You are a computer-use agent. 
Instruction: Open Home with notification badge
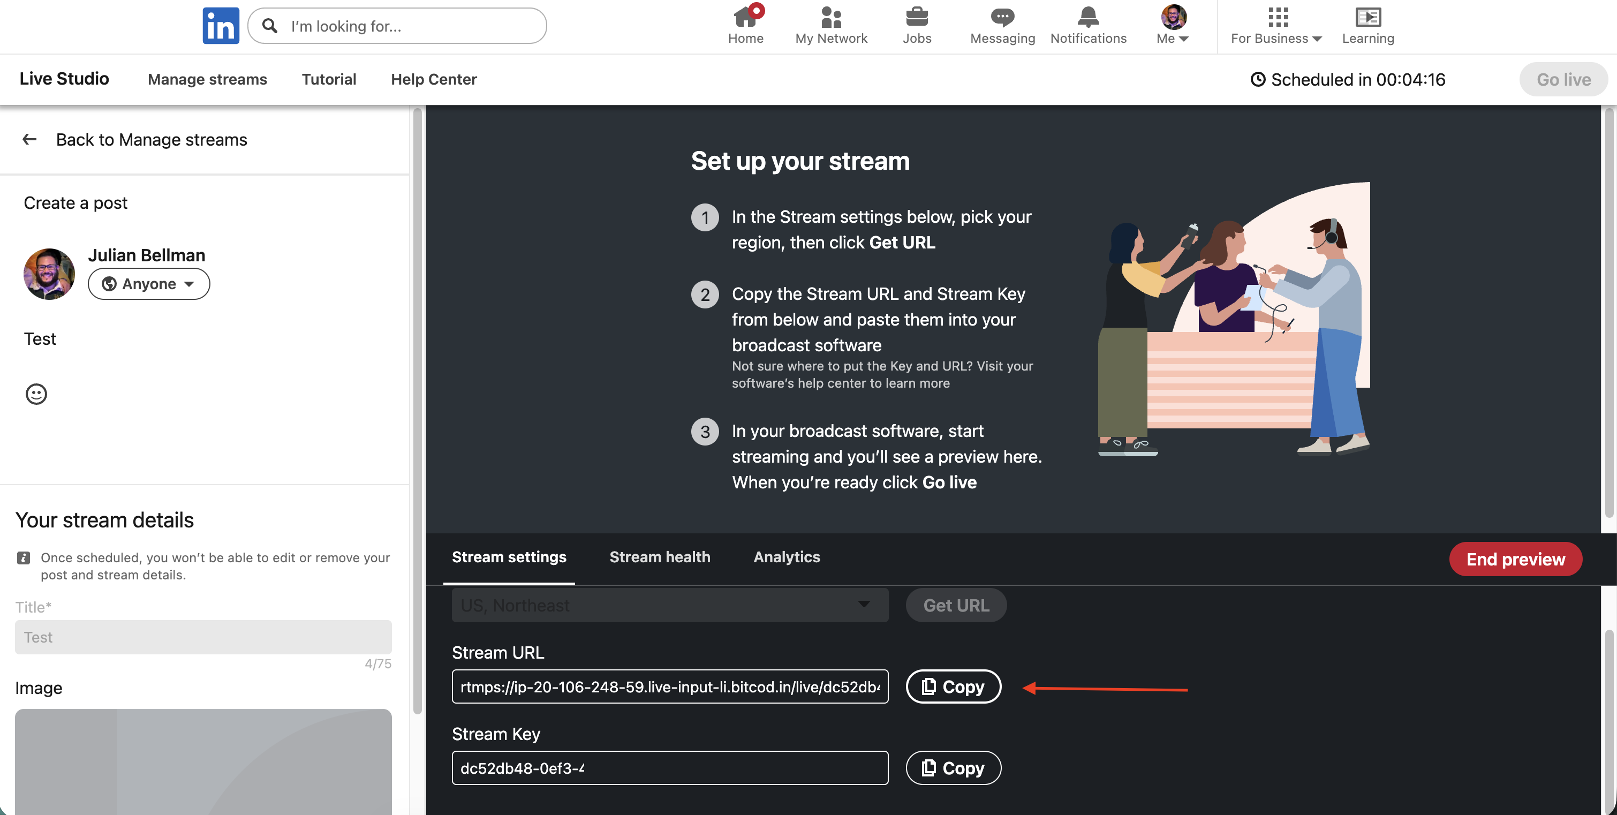pyautogui.click(x=746, y=25)
